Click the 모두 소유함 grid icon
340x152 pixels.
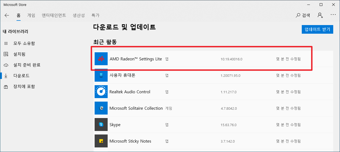6,43
